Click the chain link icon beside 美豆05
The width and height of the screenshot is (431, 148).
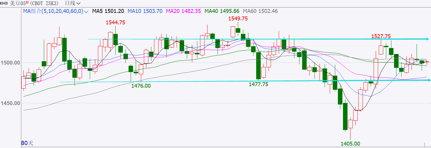(5, 4)
